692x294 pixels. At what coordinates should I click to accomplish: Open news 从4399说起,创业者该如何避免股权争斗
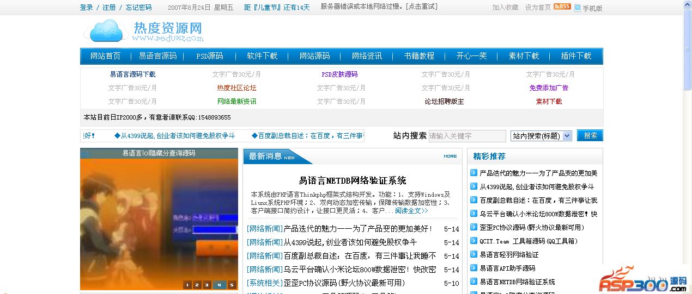click(350, 242)
